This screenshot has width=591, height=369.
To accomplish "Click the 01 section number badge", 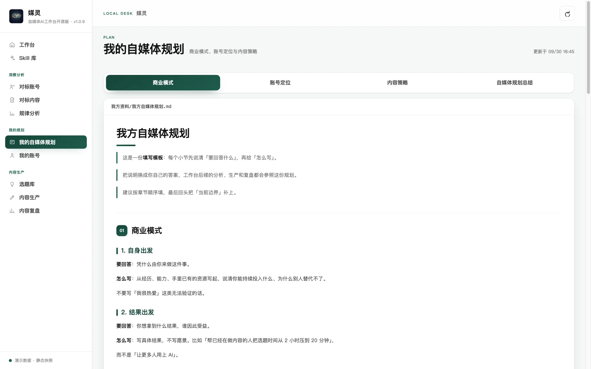I will [122, 231].
